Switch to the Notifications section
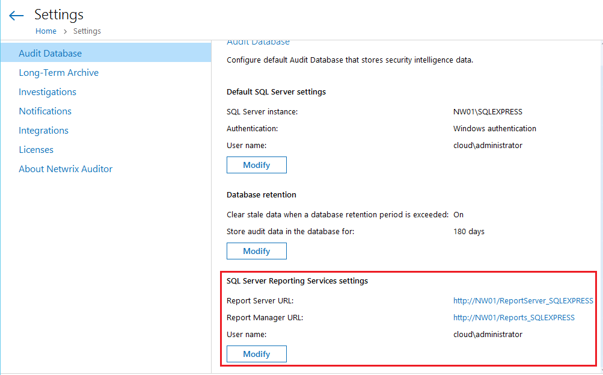The width and height of the screenshot is (603, 375). point(45,111)
